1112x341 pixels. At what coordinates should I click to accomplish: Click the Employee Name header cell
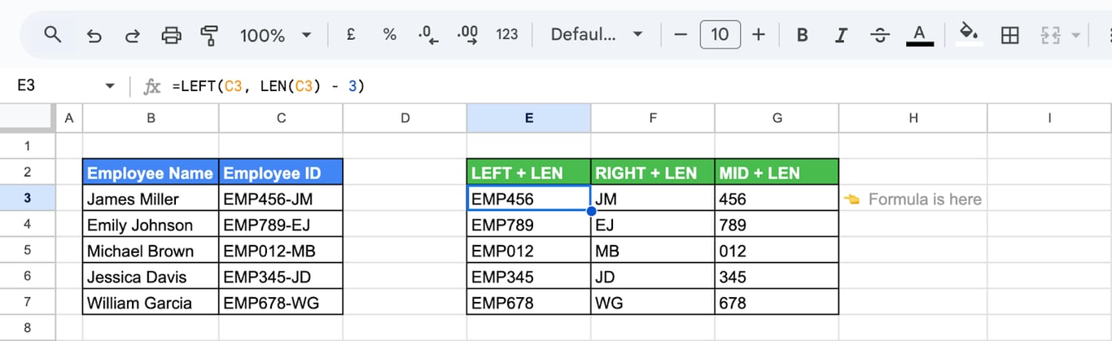(x=151, y=173)
